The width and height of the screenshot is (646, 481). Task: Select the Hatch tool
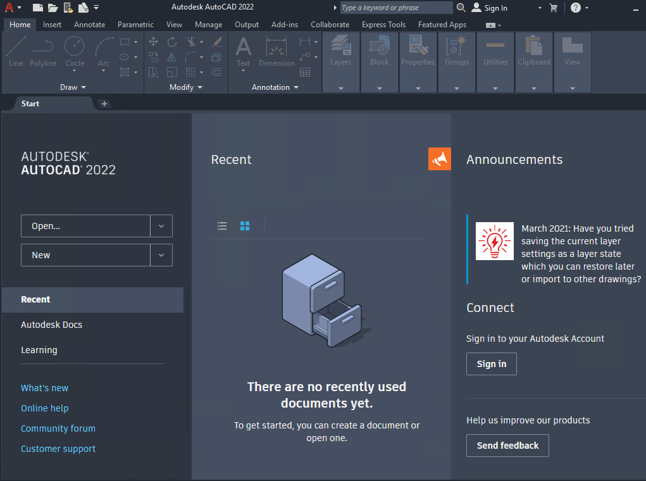pos(125,72)
